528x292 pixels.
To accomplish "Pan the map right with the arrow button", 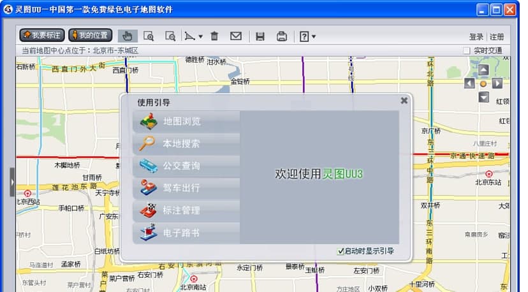I will [497, 84].
